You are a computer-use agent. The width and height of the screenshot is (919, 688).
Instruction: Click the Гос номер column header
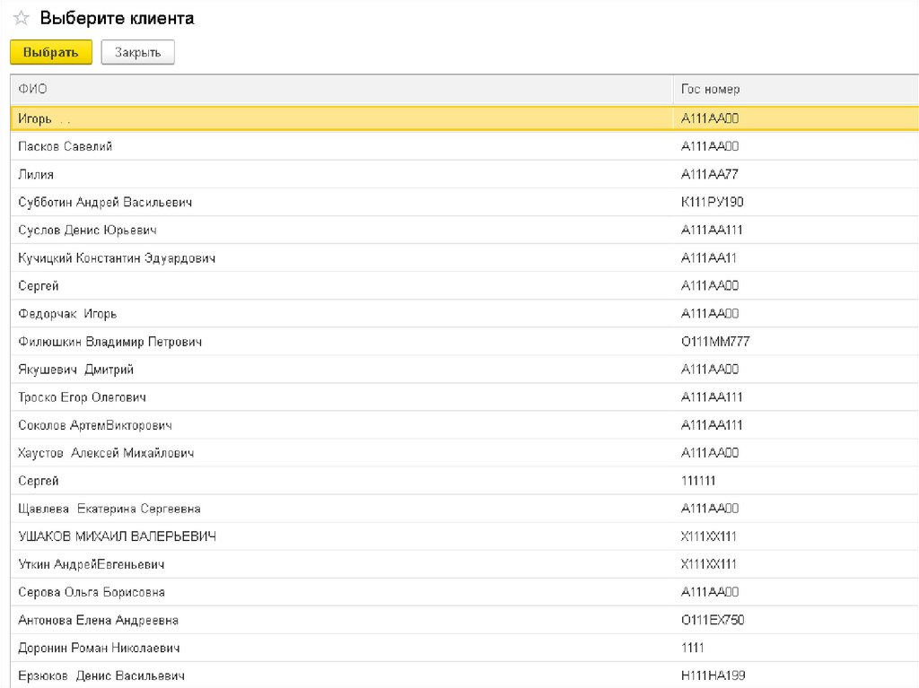click(710, 89)
